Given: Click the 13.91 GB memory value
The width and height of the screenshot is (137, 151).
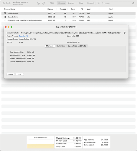Looking at the screenshot, I should [x=51, y=14].
